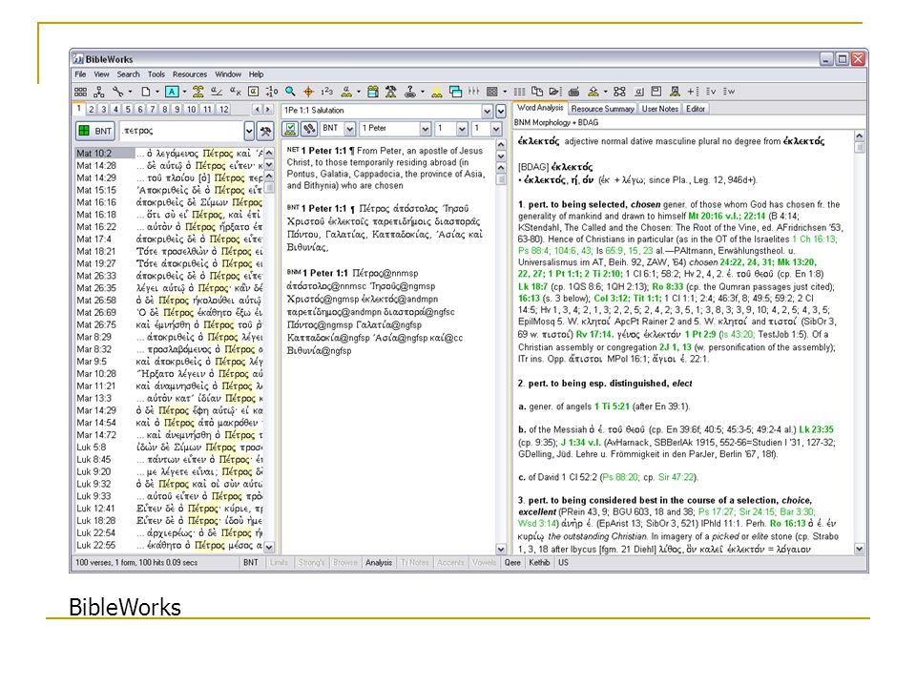Click the crossed hammers toolbar icon
916x687 pixels.
pos(391,92)
